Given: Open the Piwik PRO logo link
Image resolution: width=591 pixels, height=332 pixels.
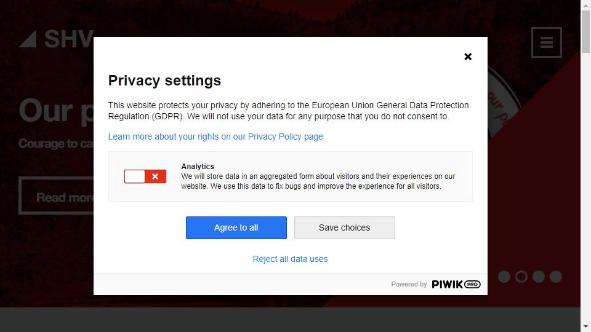Looking at the screenshot, I should click(456, 284).
